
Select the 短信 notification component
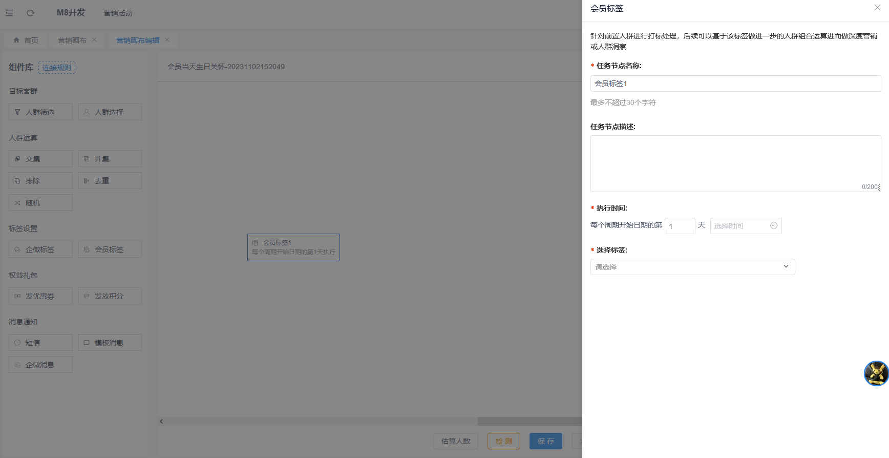pos(40,343)
